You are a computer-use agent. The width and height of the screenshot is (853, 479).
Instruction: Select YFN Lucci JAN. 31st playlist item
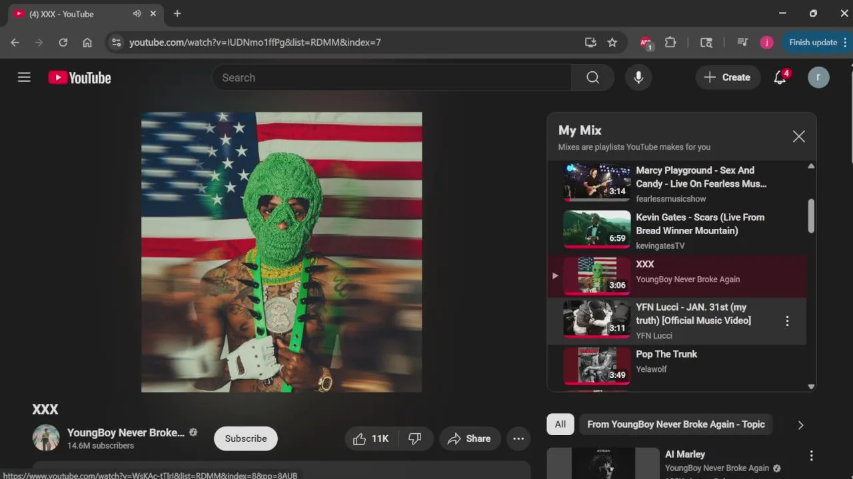[676, 321]
